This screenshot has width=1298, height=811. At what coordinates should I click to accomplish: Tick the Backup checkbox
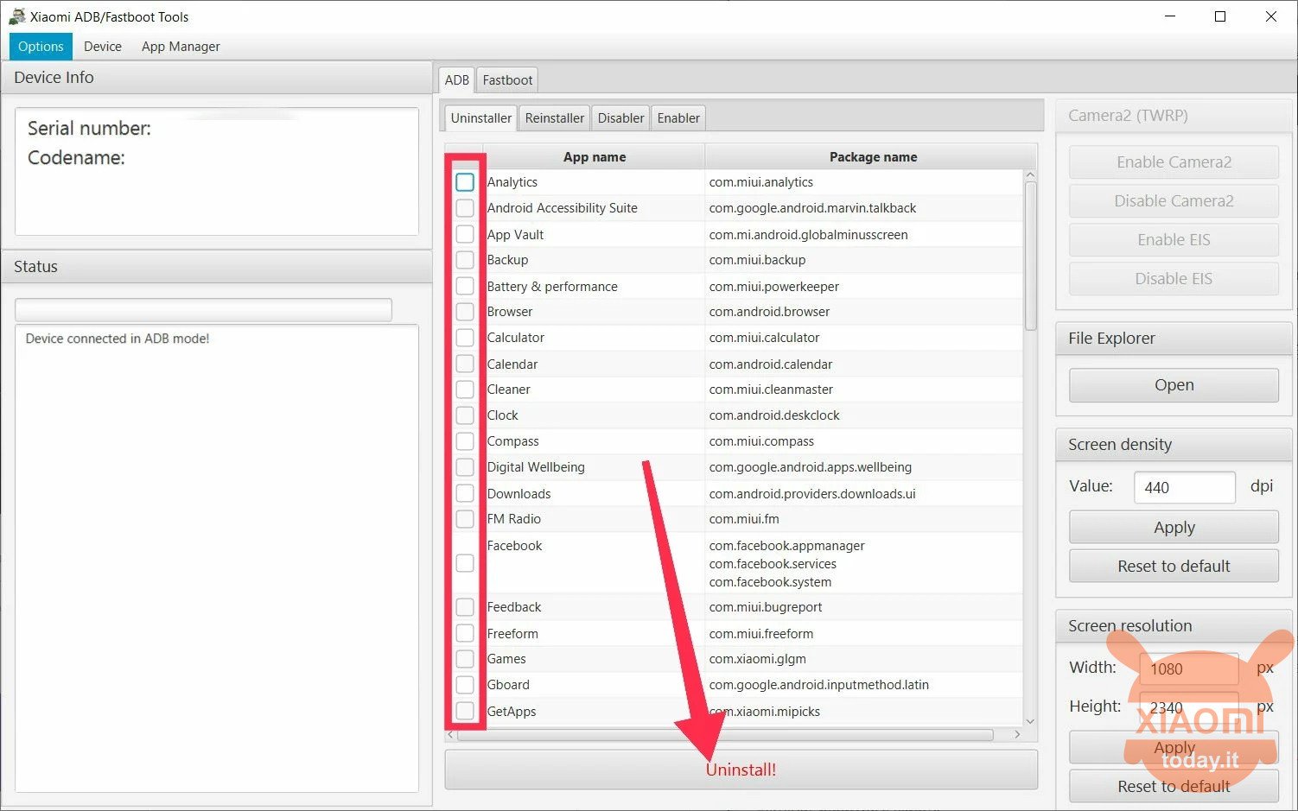tap(465, 260)
